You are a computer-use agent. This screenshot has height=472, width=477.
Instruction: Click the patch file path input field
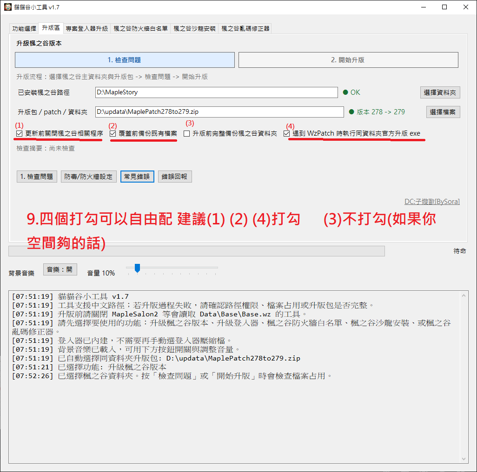[219, 112]
